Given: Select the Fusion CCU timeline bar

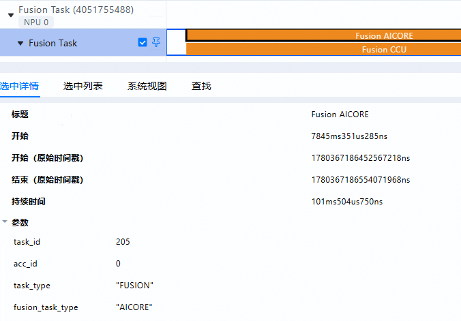Looking at the screenshot, I should click(x=323, y=49).
